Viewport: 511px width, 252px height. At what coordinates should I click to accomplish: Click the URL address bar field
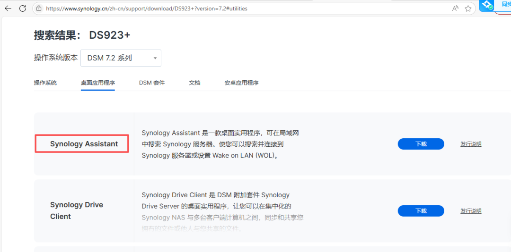(237, 8)
